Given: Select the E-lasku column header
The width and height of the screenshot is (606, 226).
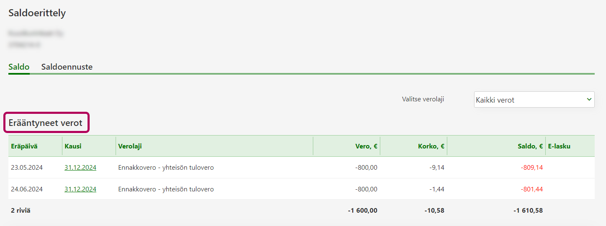Looking at the screenshot, I should pyautogui.click(x=559, y=146).
